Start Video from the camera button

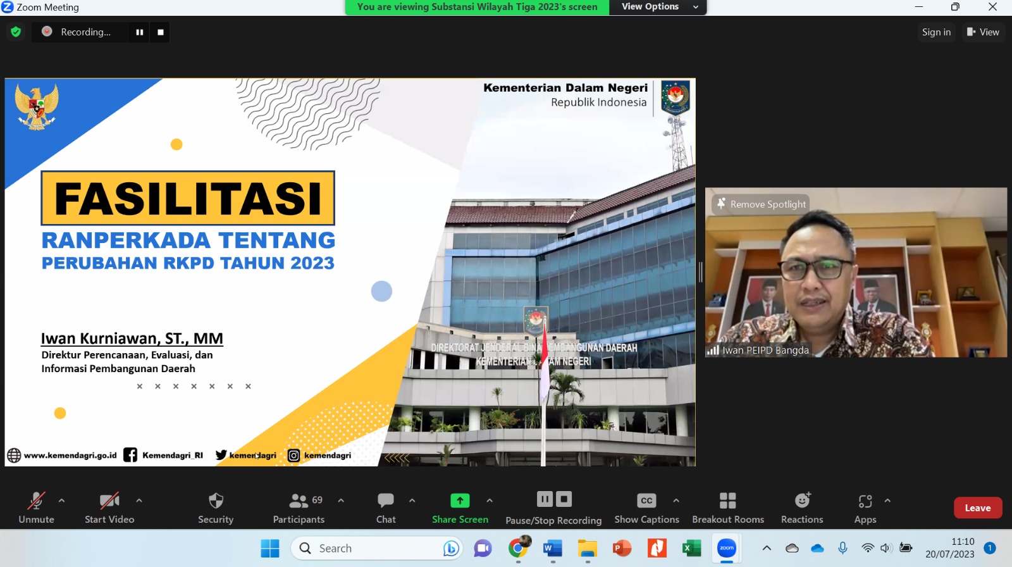click(109, 501)
